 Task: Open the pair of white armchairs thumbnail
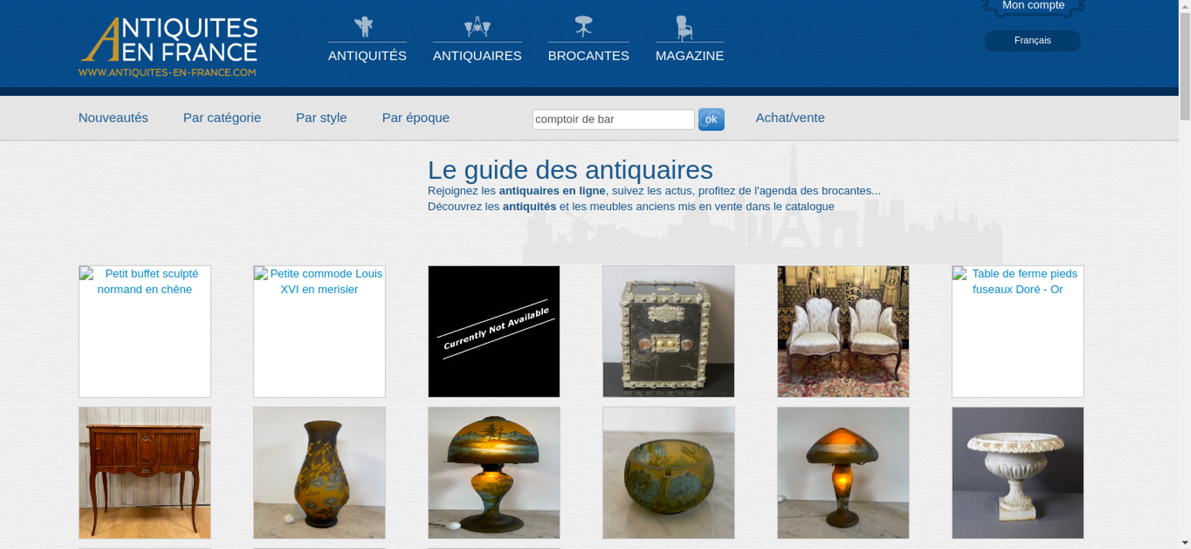pos(843,331)
